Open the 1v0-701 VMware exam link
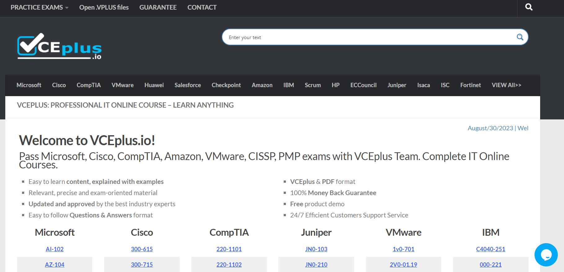Image resolution: width=564 pixels, height=272 pixels. (403, 249)
